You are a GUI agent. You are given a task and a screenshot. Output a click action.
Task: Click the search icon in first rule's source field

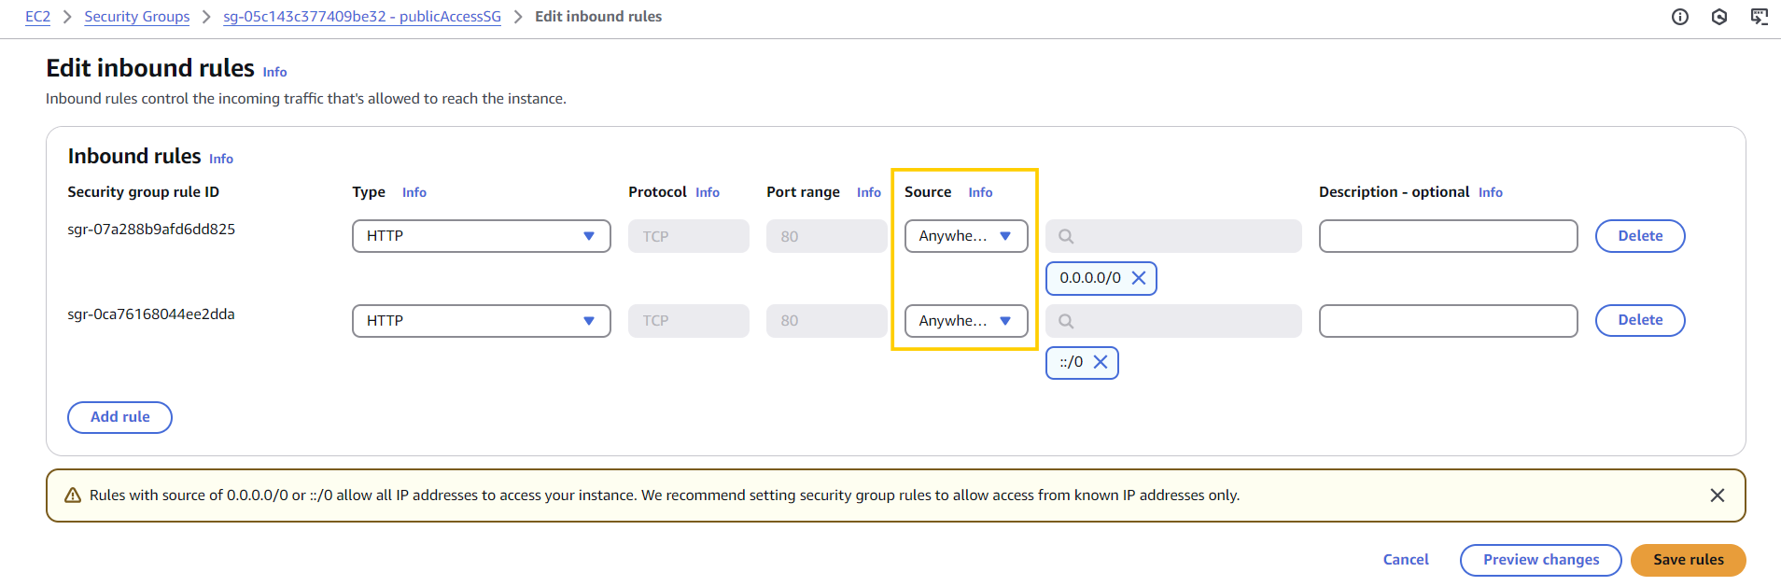(x=1066, y=236)
